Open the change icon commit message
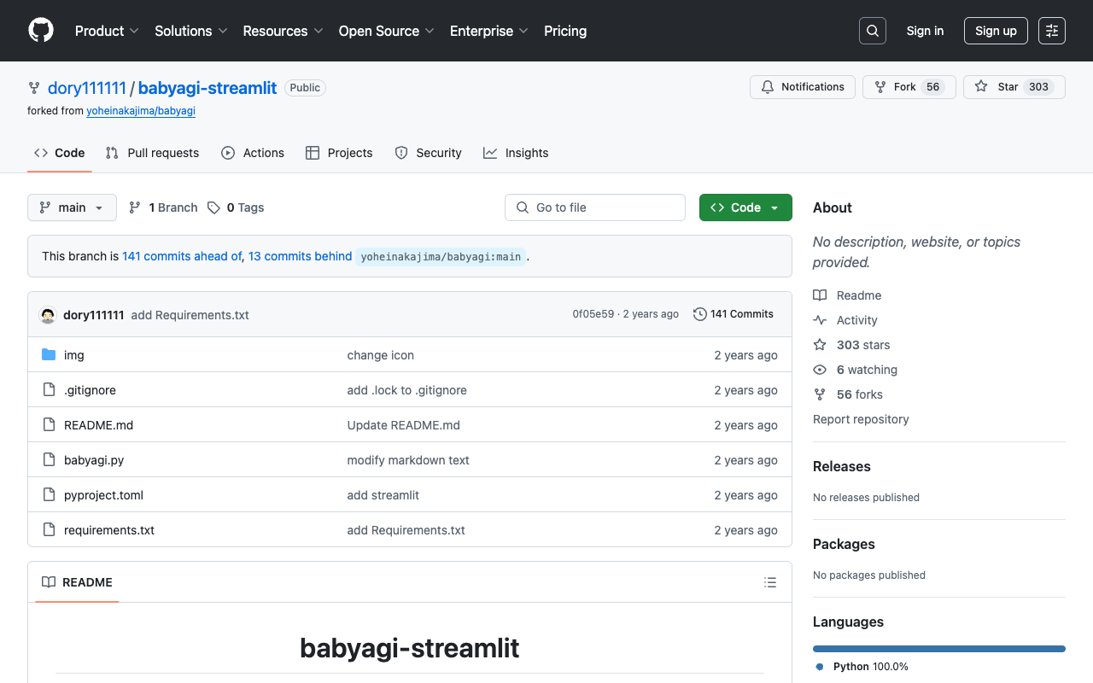The width and height of the screenshot is (1093, 683). click(x=381, y=355)
